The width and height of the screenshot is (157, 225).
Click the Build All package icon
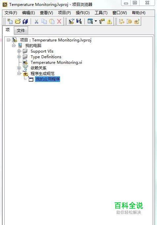[129, 21]
